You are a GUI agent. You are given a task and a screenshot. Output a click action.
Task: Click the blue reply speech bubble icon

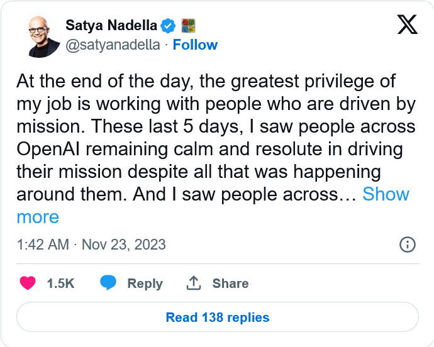click(108, 282)
